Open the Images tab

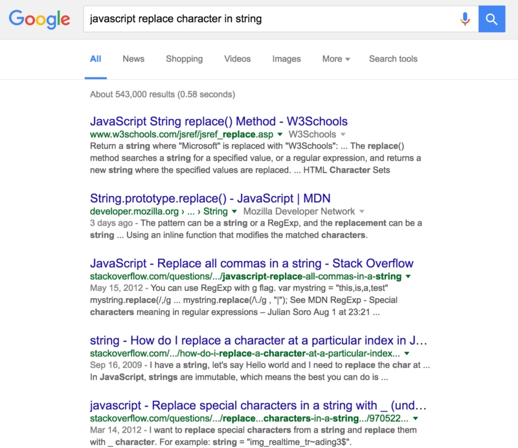click(x=286, y=59)
